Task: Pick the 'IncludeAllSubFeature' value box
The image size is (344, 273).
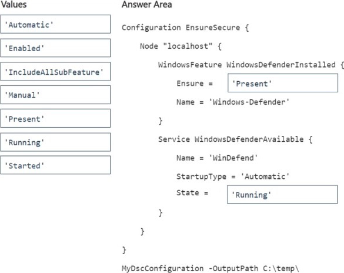Action: pos(55,71)
